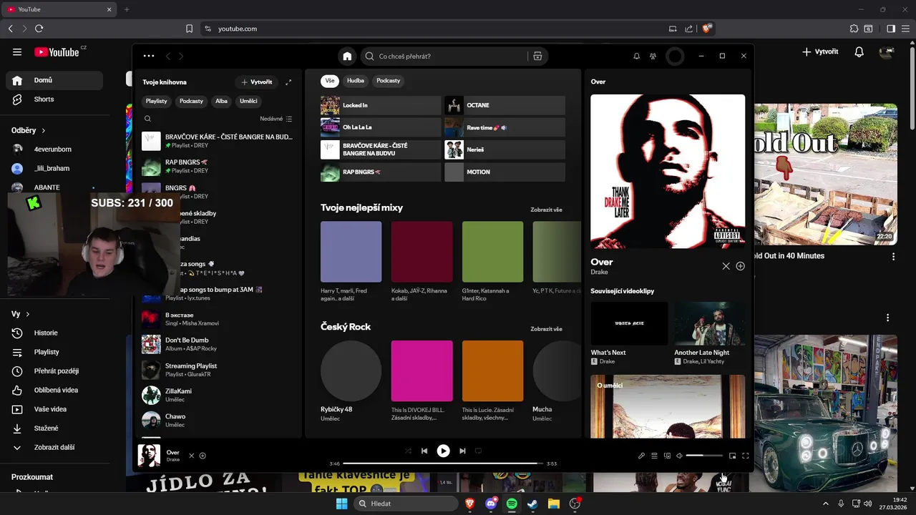The height and width of the screenshot is (515, 916).
Task: Adjust Spotify volume slider
Action: click(x=704, y=456)
